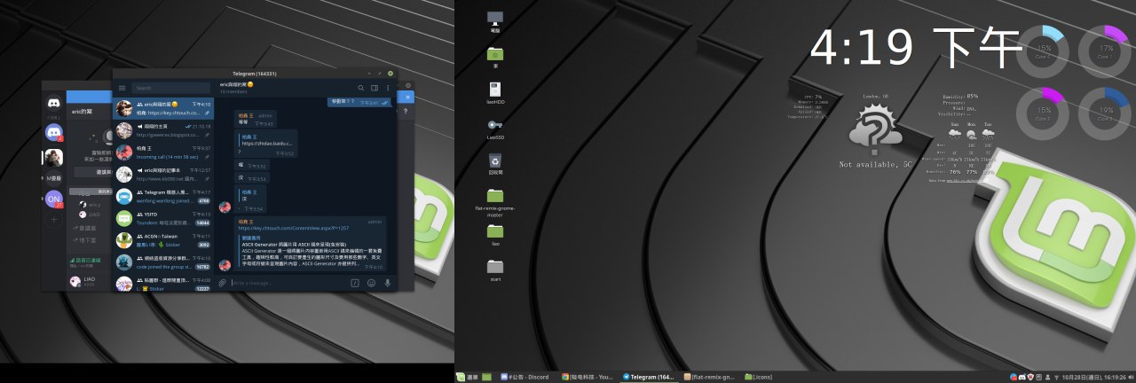Screen dimensions: 1136x383
Task: Add a server with Discord plus button
Action: pyautogui.click(x=54, y=219)
